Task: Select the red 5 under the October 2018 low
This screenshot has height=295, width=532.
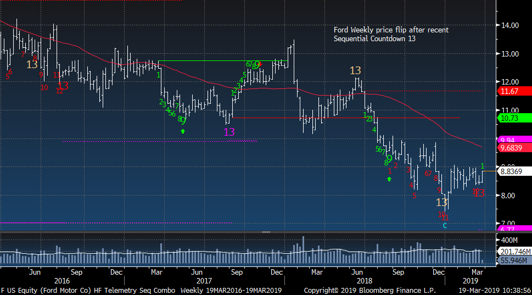Action: pos(415,196)
